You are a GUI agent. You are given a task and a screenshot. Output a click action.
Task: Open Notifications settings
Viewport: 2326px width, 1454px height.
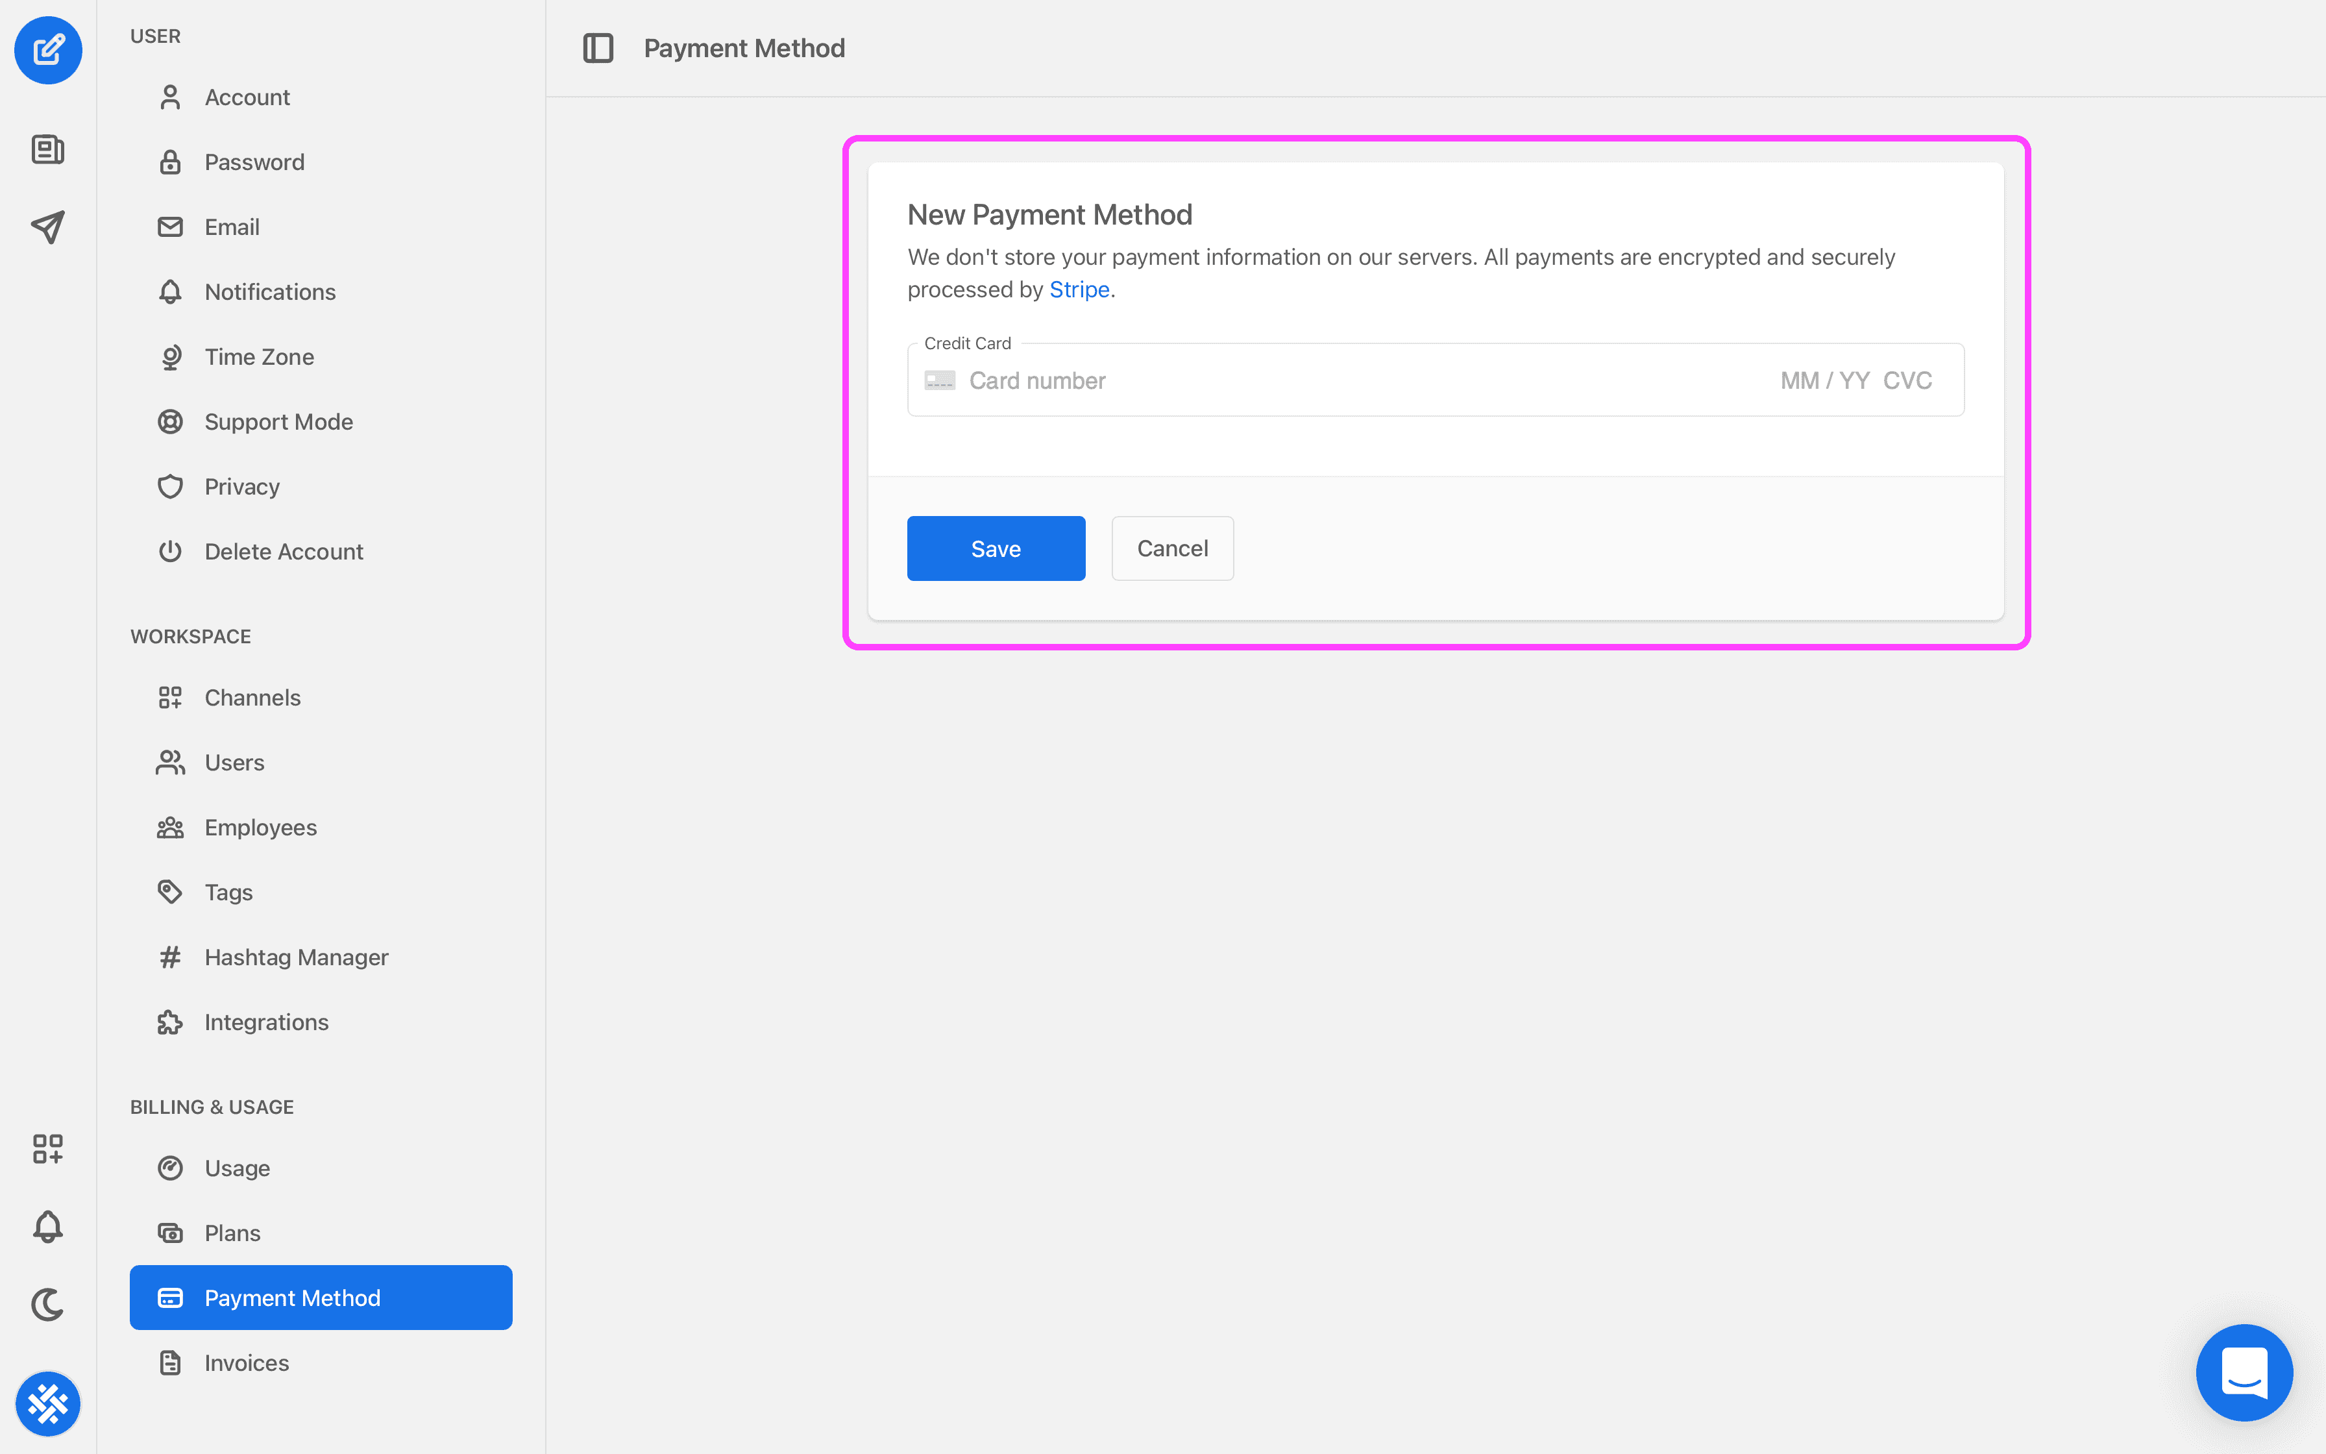pyautogui.click(x=321, y=292)
